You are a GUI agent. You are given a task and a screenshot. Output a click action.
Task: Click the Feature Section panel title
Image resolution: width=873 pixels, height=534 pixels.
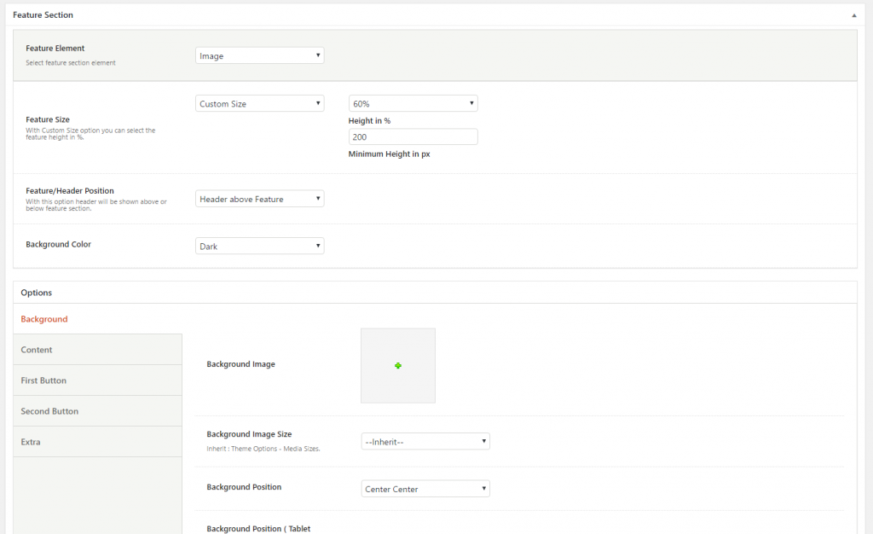[43, 15]
